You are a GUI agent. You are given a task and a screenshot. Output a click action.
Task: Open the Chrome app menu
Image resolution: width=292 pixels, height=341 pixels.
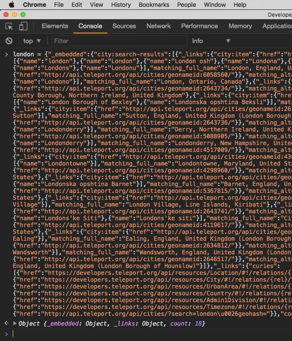[x=34, y=5]
